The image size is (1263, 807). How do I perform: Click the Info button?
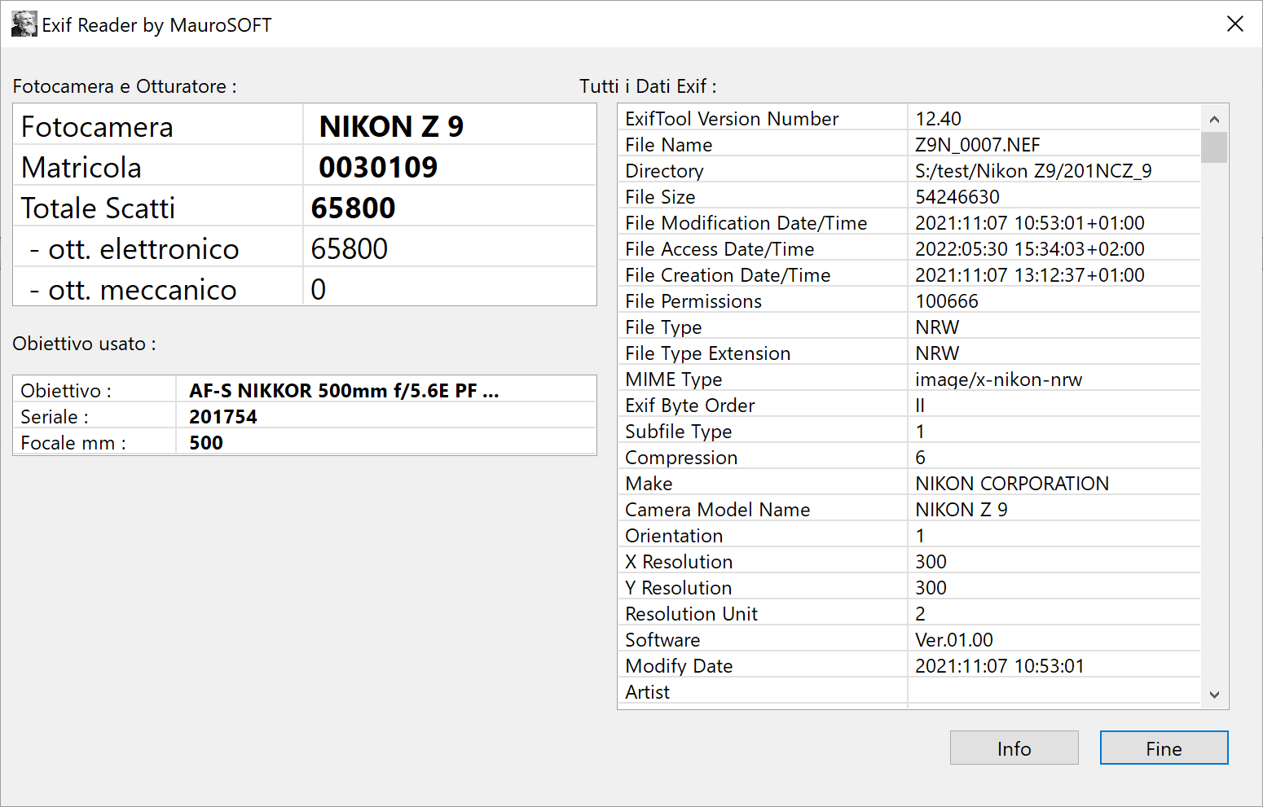tap(1014, 748)
